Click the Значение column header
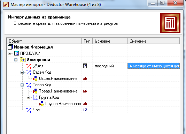186x134 pixels. (x=154, y=41)
